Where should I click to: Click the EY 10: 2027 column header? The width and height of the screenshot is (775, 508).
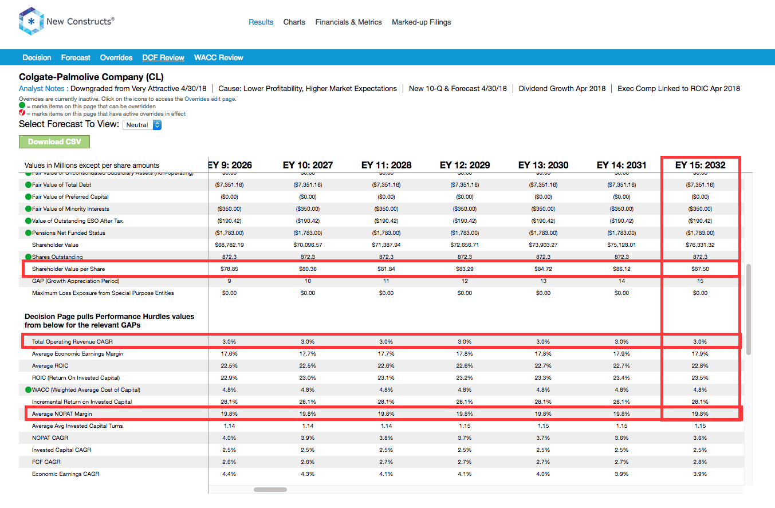[x=308, y=165]
